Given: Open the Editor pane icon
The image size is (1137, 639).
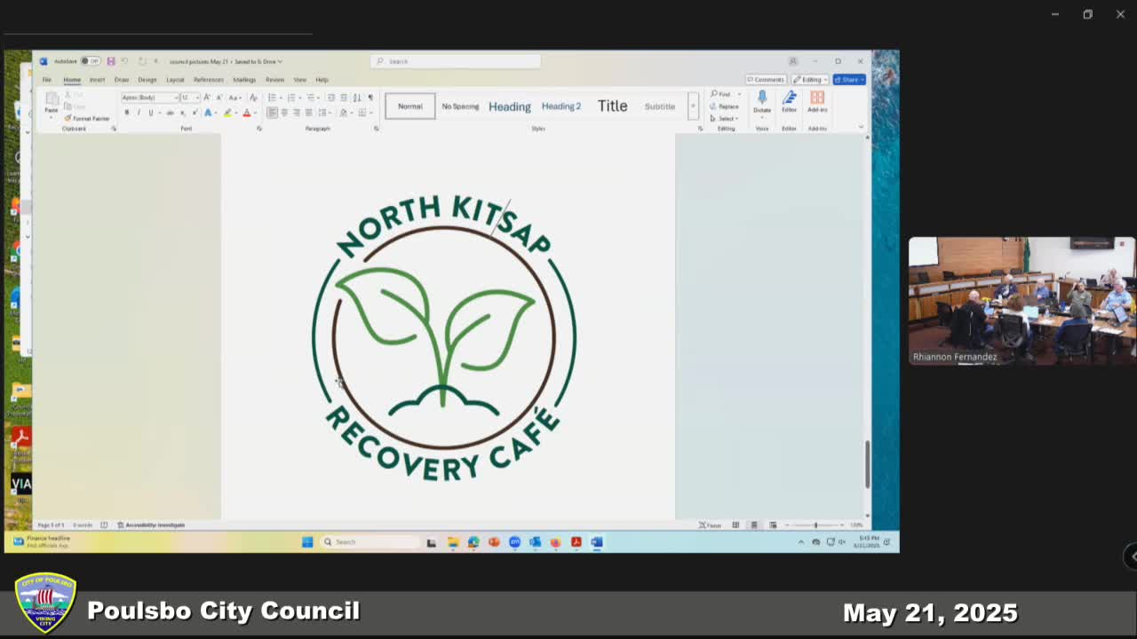Looking at the screenshot, I should click(x=789, y=97).
